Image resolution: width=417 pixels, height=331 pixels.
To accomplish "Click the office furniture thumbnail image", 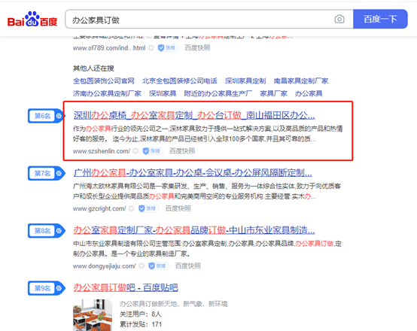I will (x=93, y=315).
